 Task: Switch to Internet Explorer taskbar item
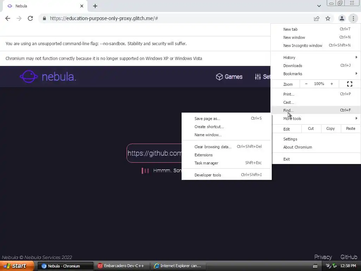point(178,266)
